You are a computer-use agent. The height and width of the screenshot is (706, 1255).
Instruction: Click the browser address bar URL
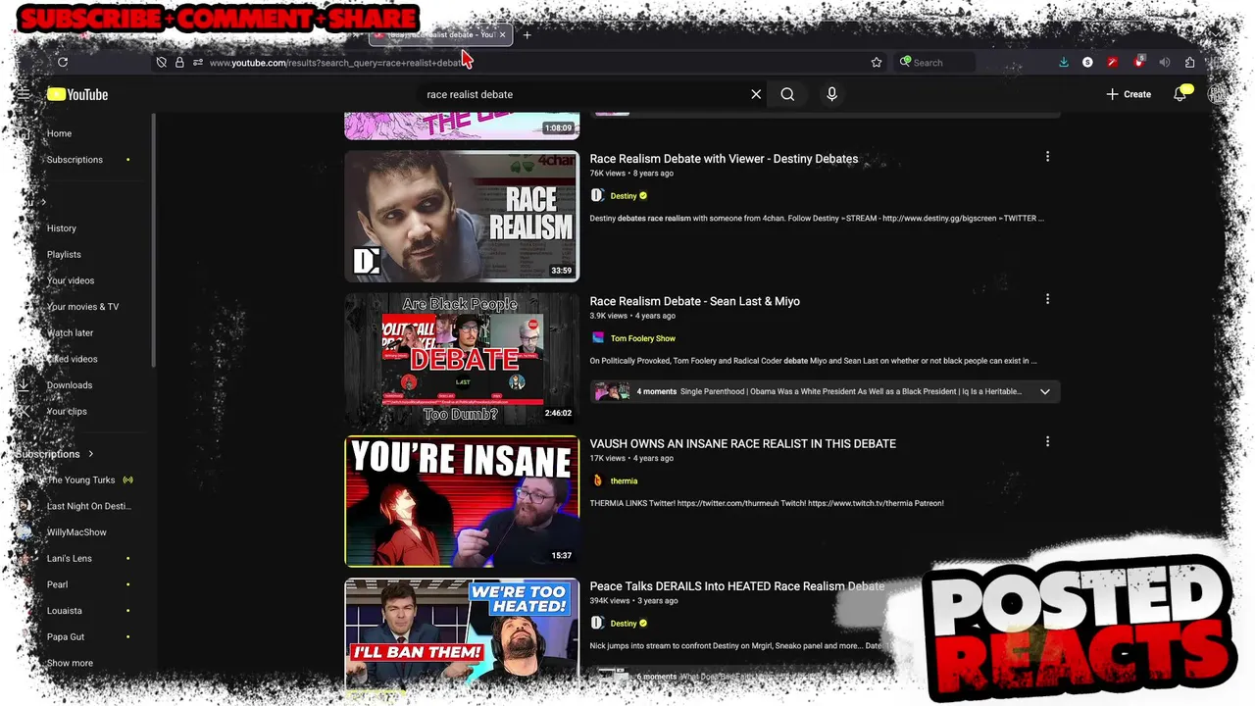pyautogui.click(x=336, y=63)
